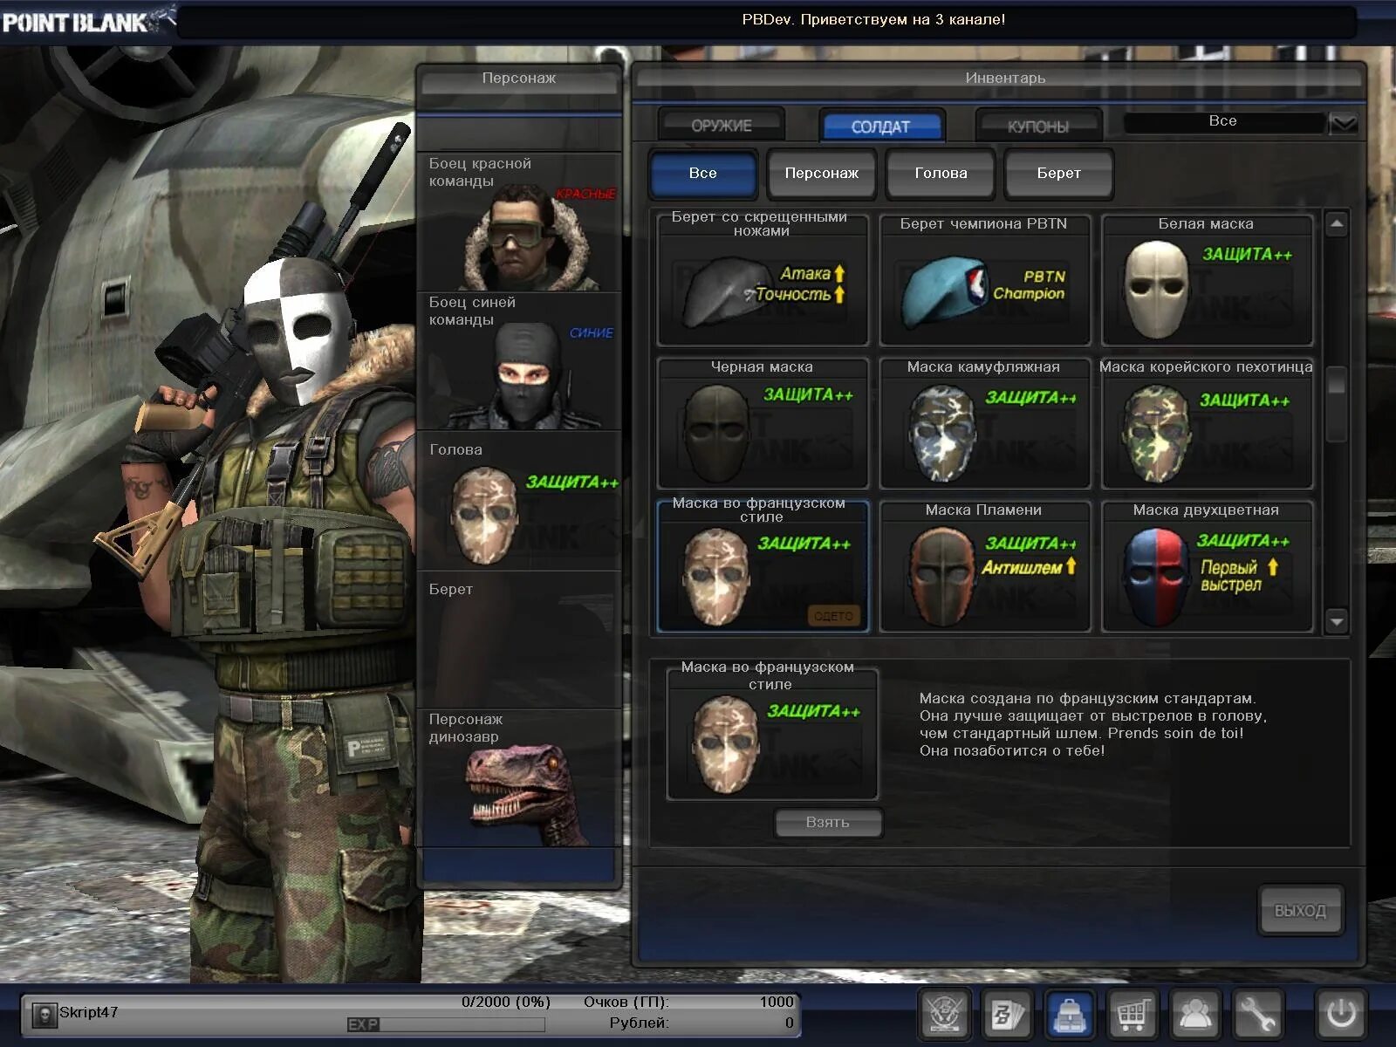
Task: Select the Маска двухцветная item
Action: 1207,565
